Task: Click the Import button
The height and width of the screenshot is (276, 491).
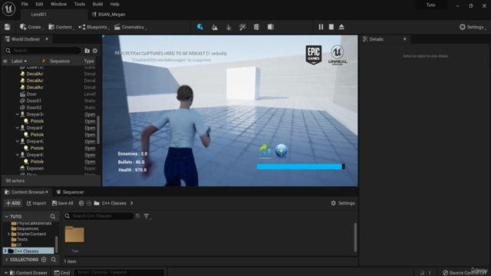Action: click(36, 203)
